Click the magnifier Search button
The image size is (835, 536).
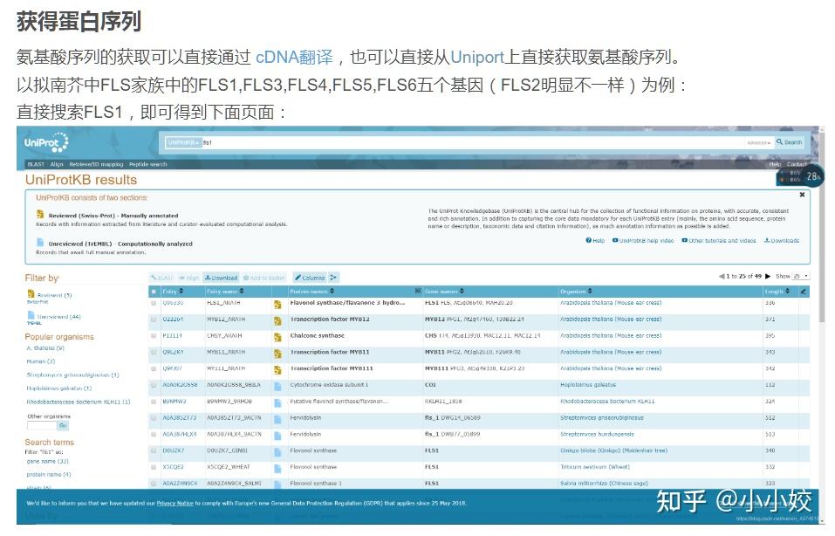coord(790,142)
